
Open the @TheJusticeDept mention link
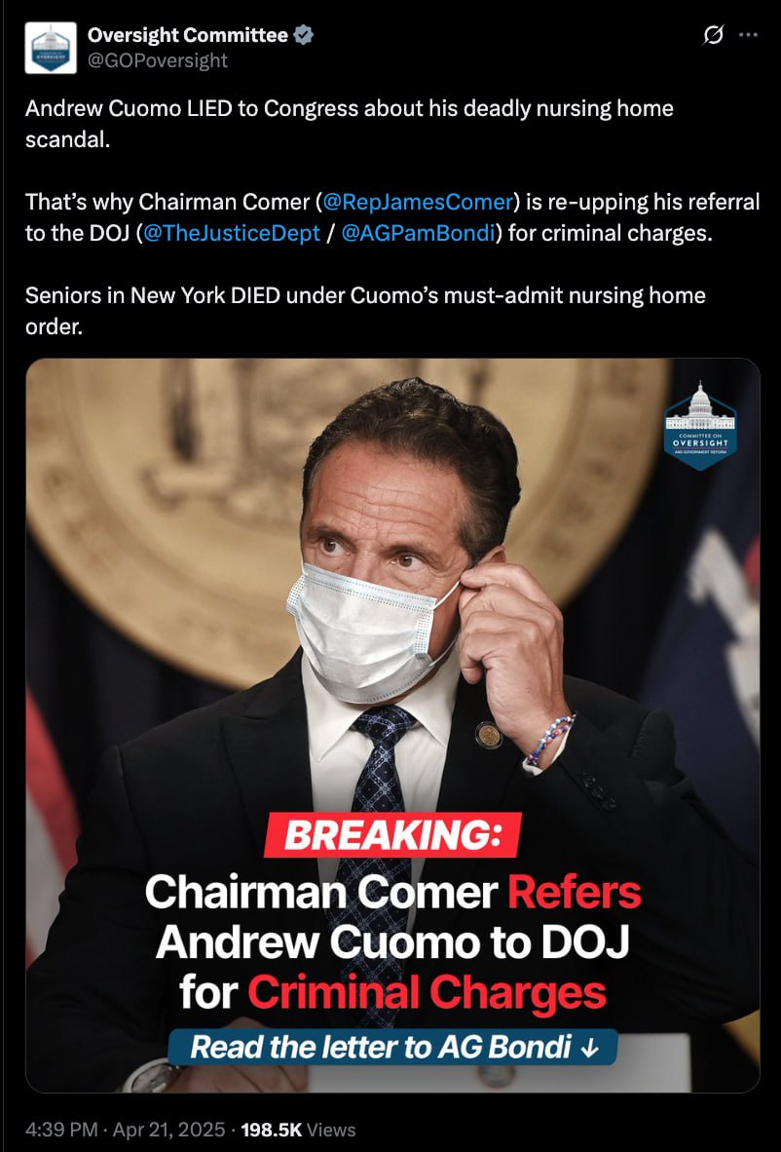click(x=232, y=234)
